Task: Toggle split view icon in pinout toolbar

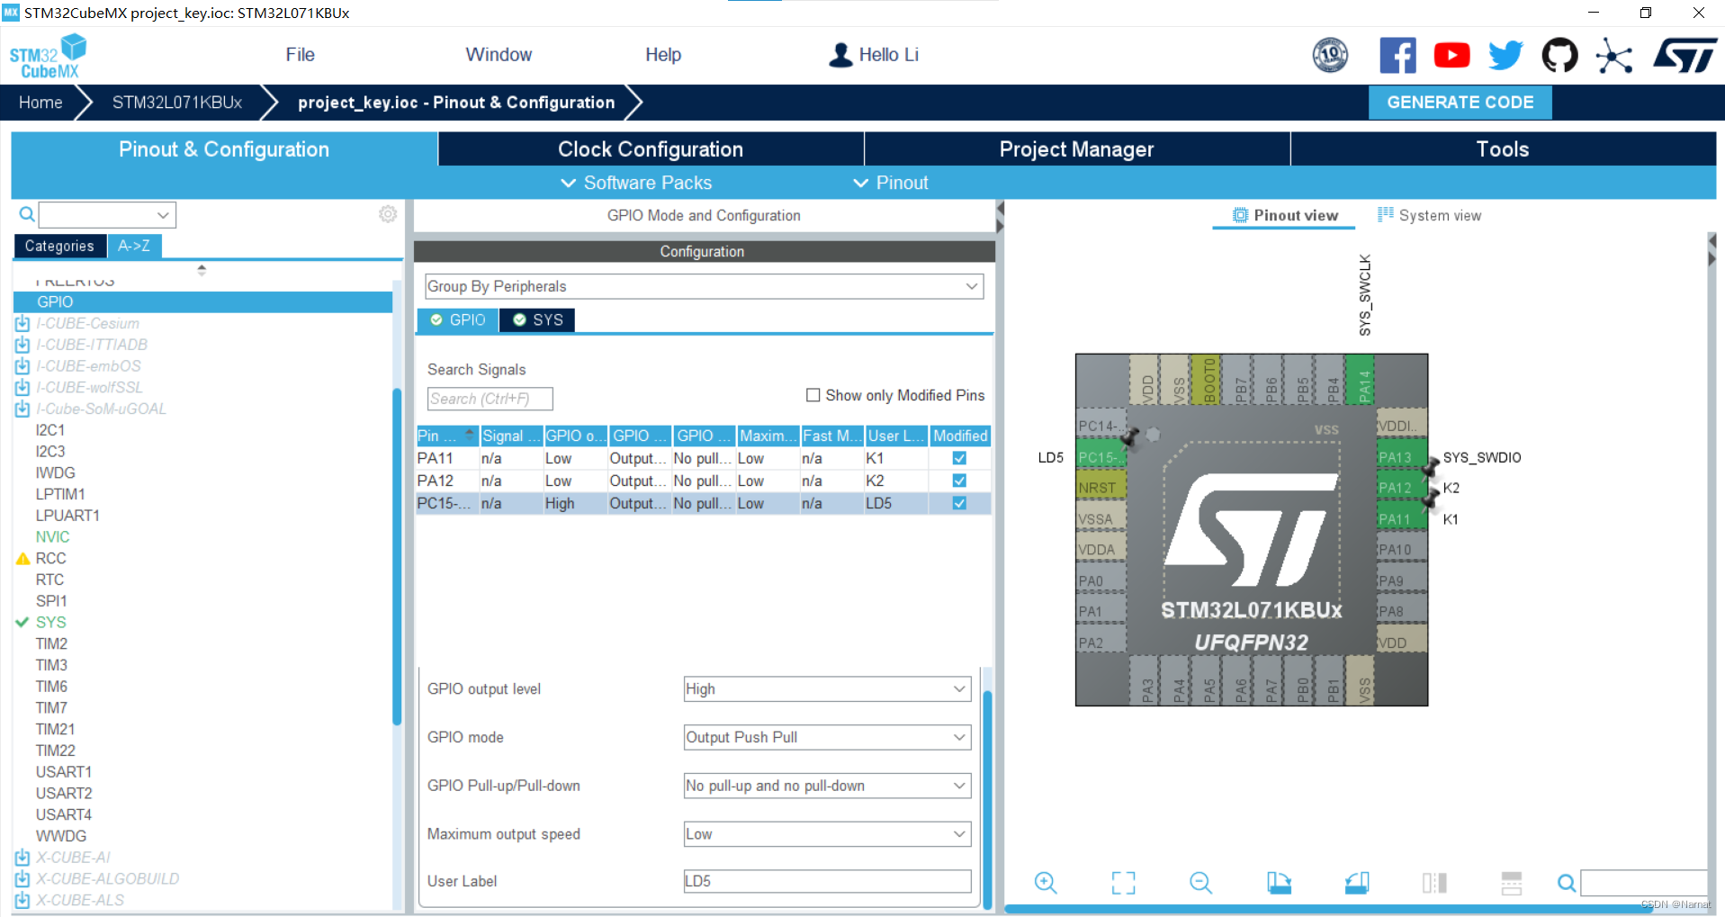Action: [1434, 883]
